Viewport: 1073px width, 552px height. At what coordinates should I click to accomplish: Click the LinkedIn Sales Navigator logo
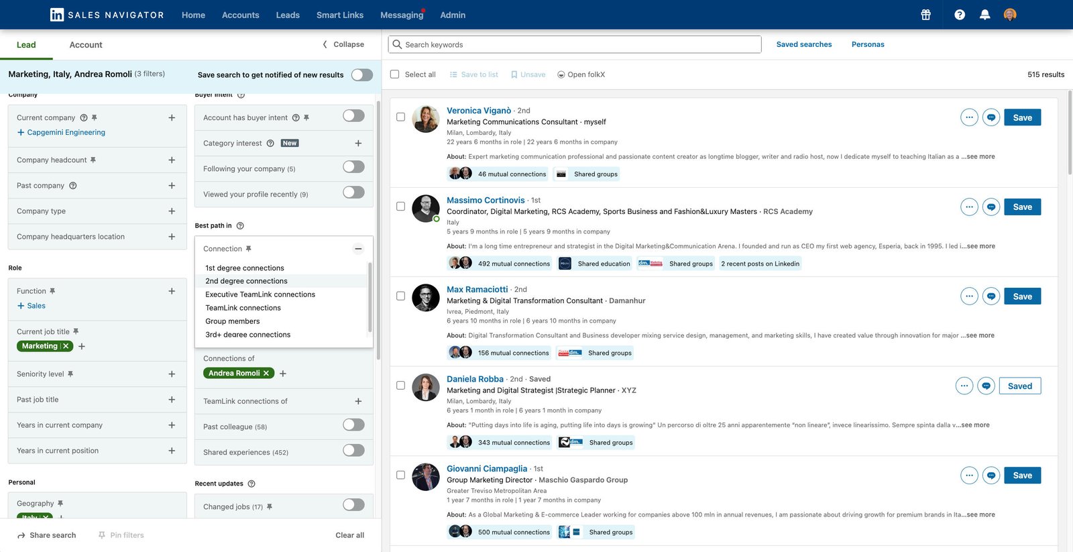pos(107,15)
